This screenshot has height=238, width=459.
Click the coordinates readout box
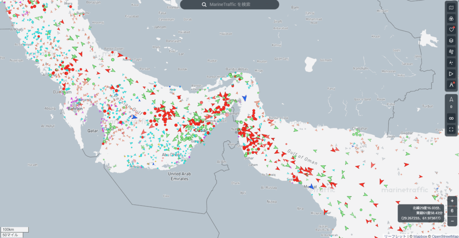[x=421, y=212]
